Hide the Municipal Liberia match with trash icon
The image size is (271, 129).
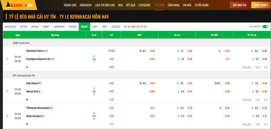pos(7,59)
